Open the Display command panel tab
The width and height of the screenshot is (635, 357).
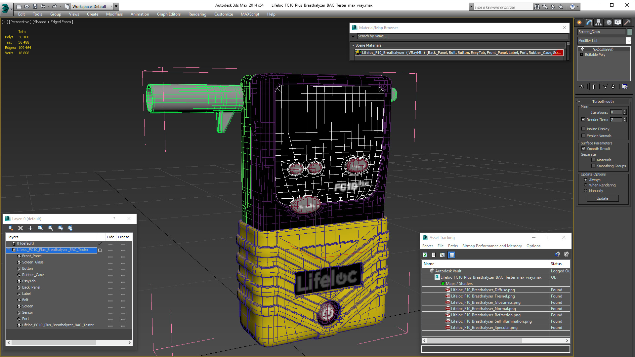pyautogui.click(x=617, y=22)
